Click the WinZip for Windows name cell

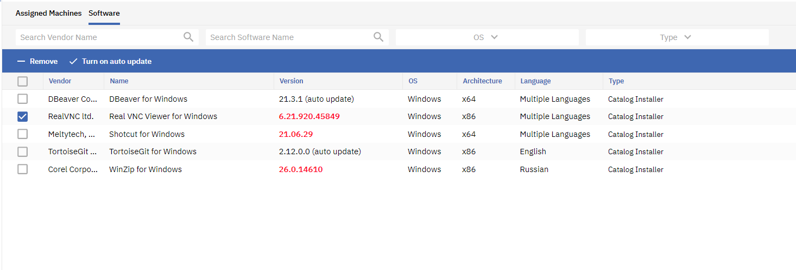146,169
